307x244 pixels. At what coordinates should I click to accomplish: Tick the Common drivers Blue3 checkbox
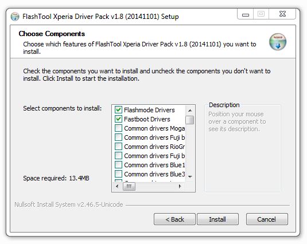click(118, 174)
